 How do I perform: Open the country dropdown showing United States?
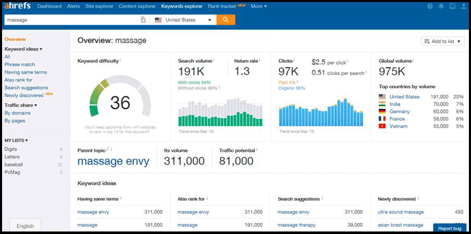(183, 20)
